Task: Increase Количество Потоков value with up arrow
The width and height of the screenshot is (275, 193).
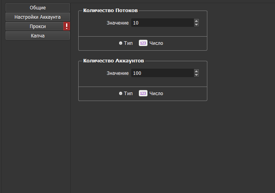Action: (x=196, y=21)
